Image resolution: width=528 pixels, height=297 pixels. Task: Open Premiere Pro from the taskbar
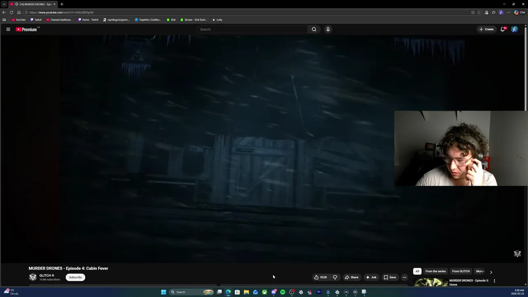[x=319, y=292]
